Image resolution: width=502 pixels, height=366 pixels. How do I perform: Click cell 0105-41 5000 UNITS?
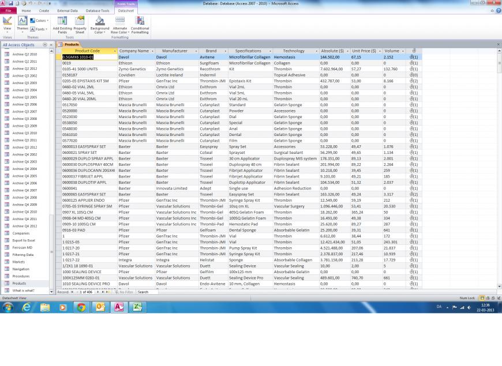tap(89, 69)
